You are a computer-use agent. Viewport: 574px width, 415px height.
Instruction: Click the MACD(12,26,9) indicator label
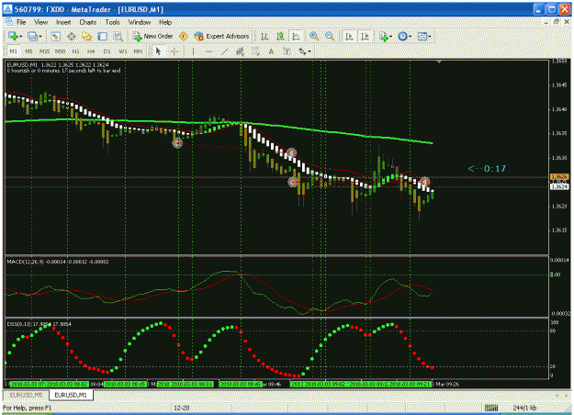pyautogui.click(x=26, y=262)
